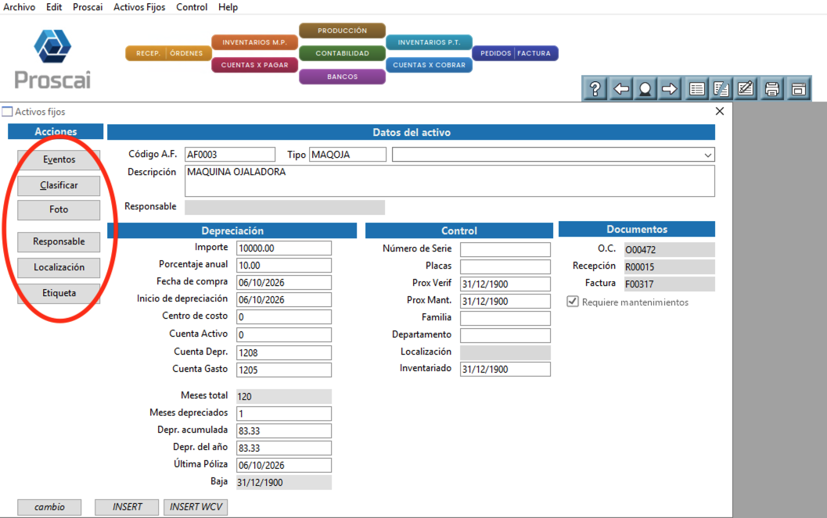Viewport: 827px width, 518px height.
Task: Click the printer icon
Action: (x=772, y=89)
